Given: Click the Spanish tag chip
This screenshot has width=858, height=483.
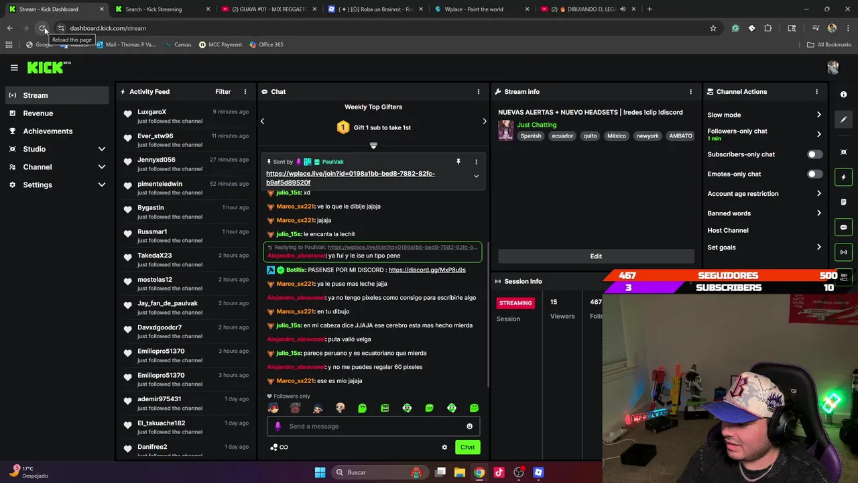Looking at the screenshot, I should click(530, 136).
